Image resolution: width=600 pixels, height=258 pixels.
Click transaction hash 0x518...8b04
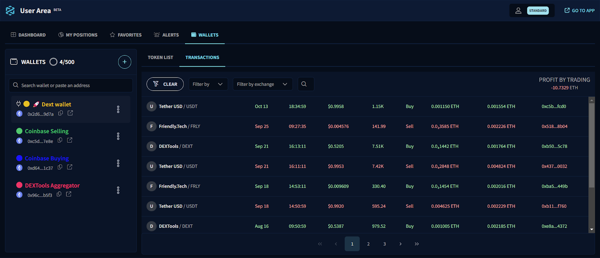point(554,126)
